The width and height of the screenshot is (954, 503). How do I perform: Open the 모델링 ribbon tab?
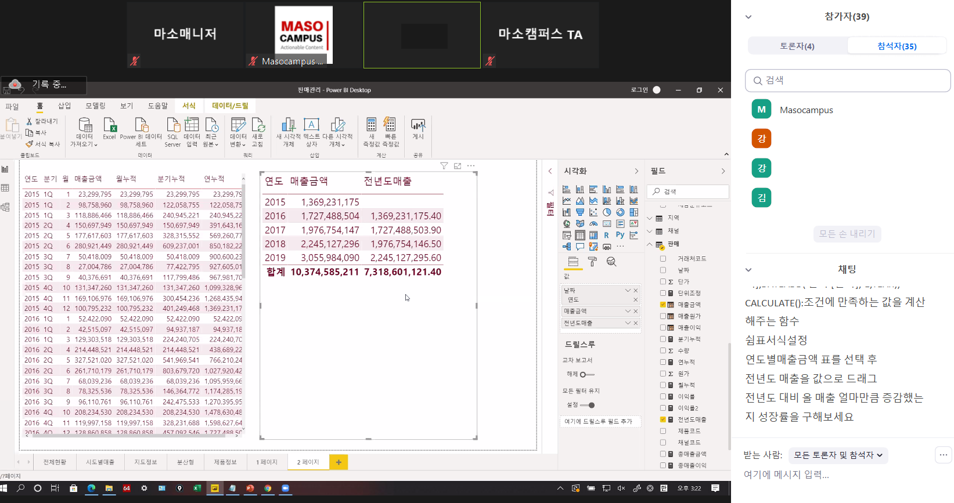pyautogui.click(x=95, y=106)
